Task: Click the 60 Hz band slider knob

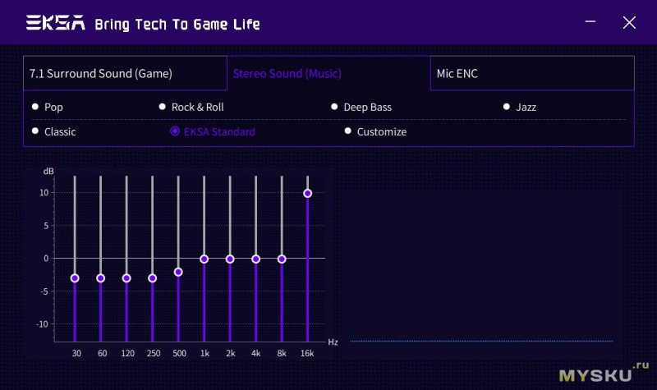Action: pos(100,278)
